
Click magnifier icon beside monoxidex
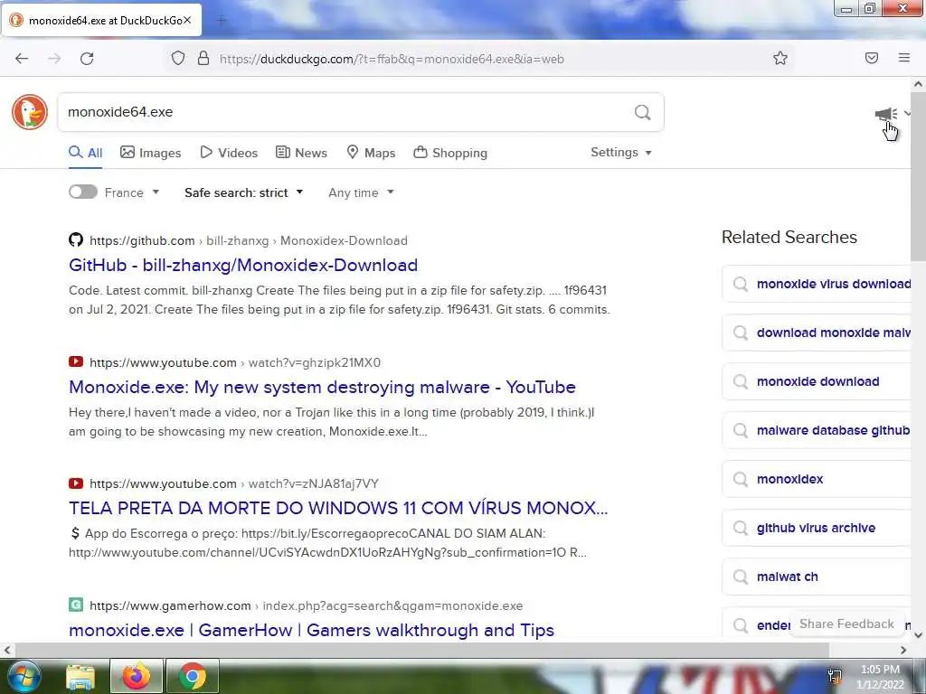pos(740,479)
